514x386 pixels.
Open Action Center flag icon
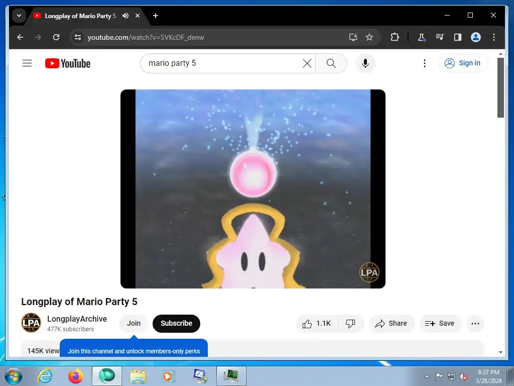pos(439,376)
